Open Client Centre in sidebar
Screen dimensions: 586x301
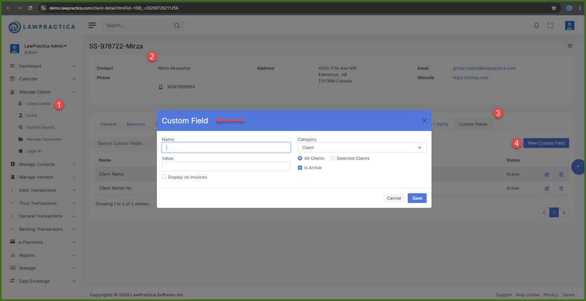tap(39, 104)
